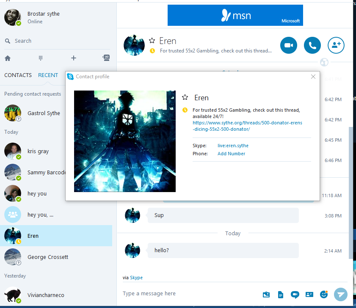
Task: Click the 3:08 PM timestamp
Action: [x=333, y=216]
